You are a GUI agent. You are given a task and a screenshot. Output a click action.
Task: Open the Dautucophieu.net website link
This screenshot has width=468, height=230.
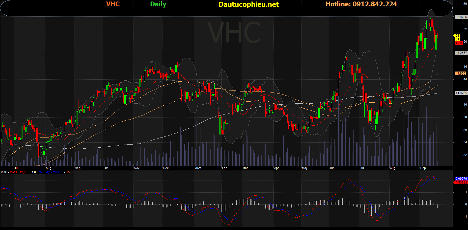249,5
